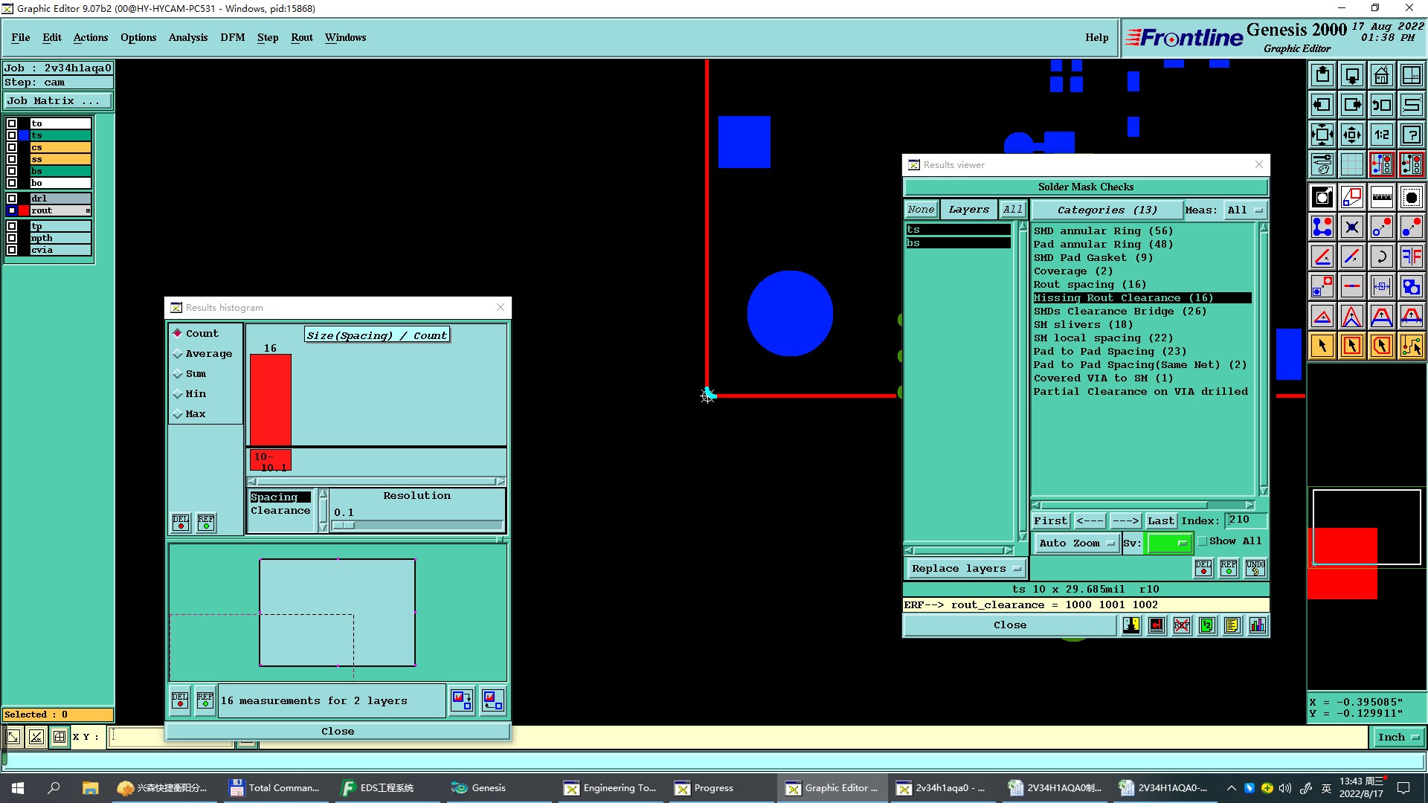Open histogram icon in Results viewer
Image resolution: width=1428 pixels, height=803 pixels.
(1257, 625)
